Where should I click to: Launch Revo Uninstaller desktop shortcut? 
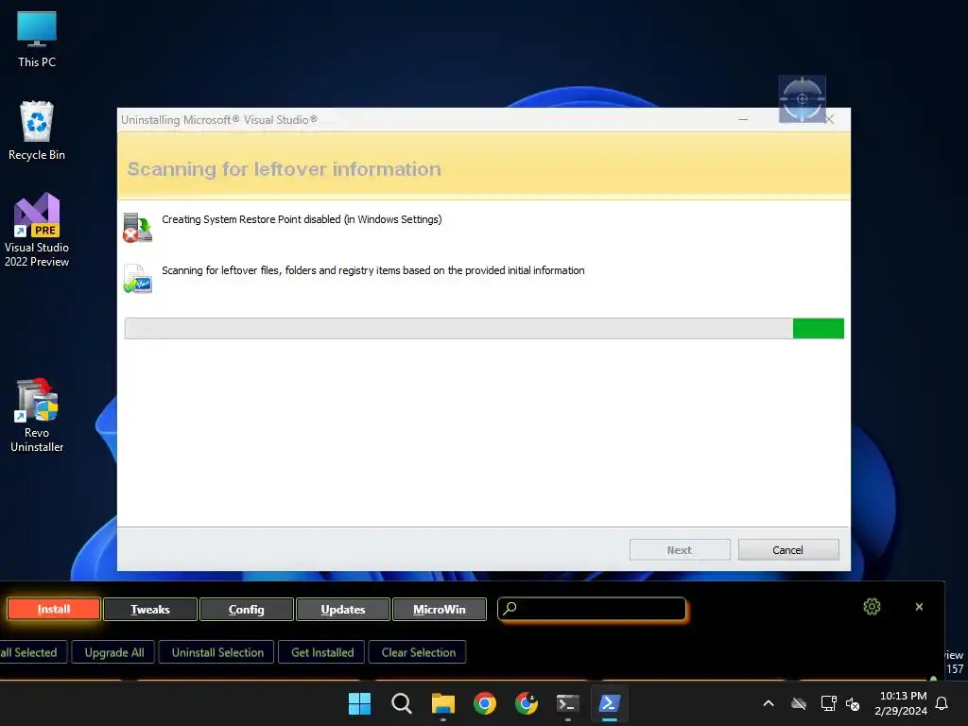[x=37, y=415]
